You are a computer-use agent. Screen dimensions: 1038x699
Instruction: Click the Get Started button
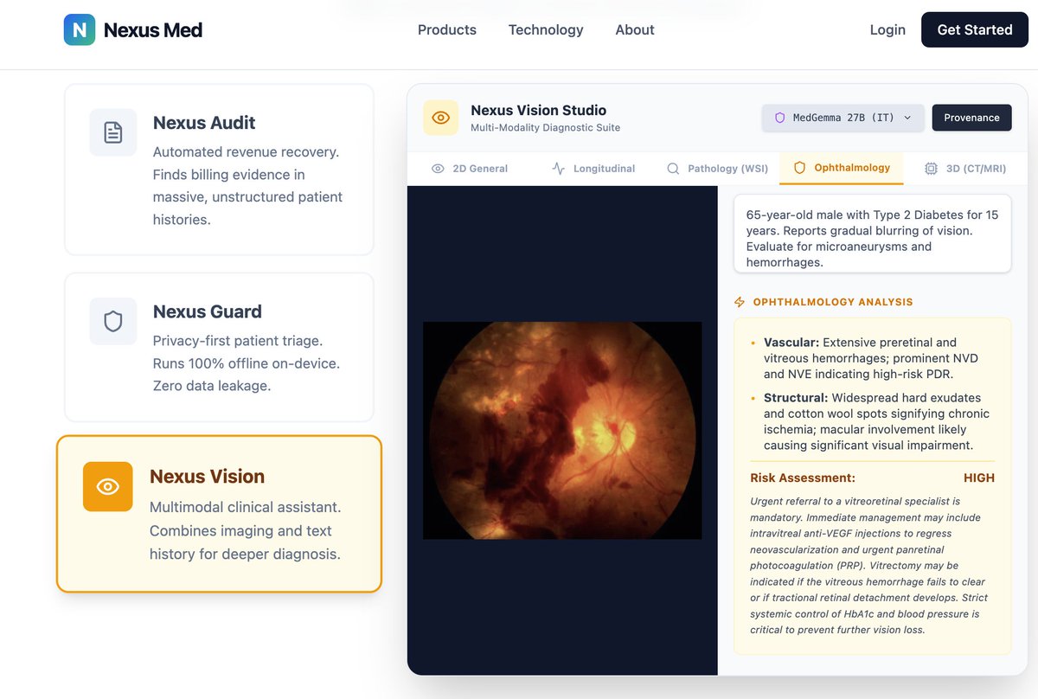pos(975,29)
